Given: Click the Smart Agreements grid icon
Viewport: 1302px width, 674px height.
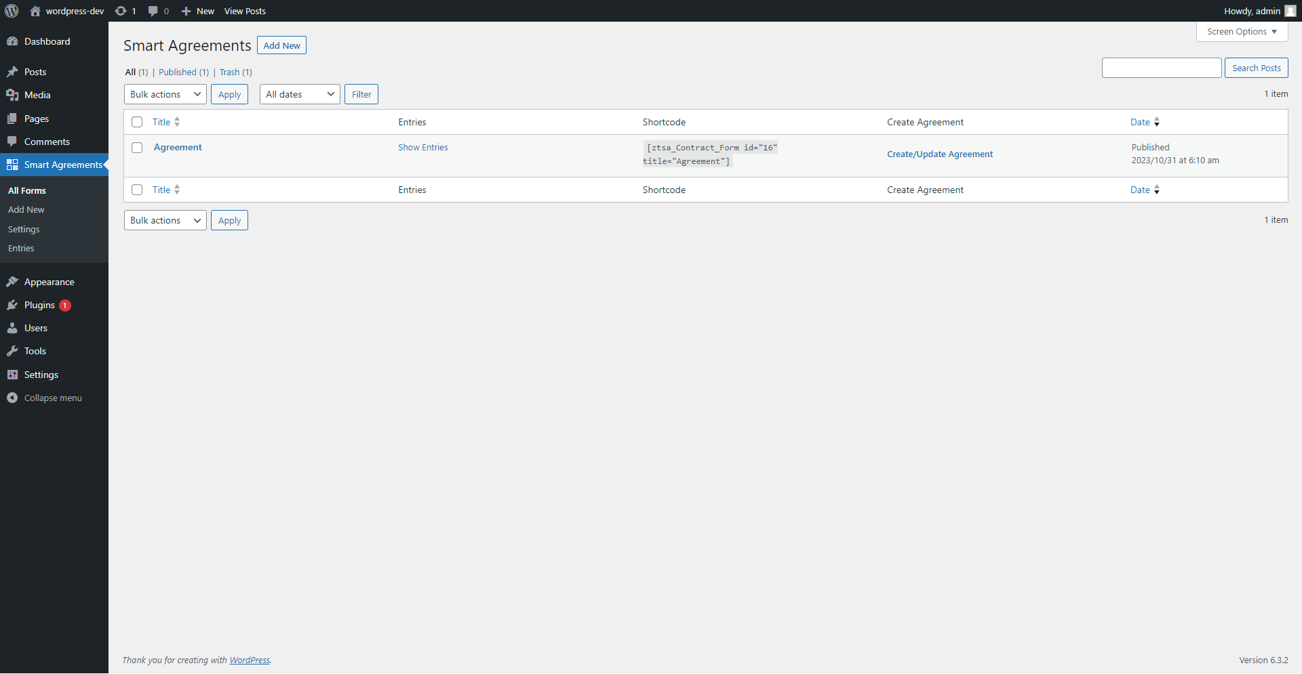Looking at the screenshot, I should click(x=12, y=165).
